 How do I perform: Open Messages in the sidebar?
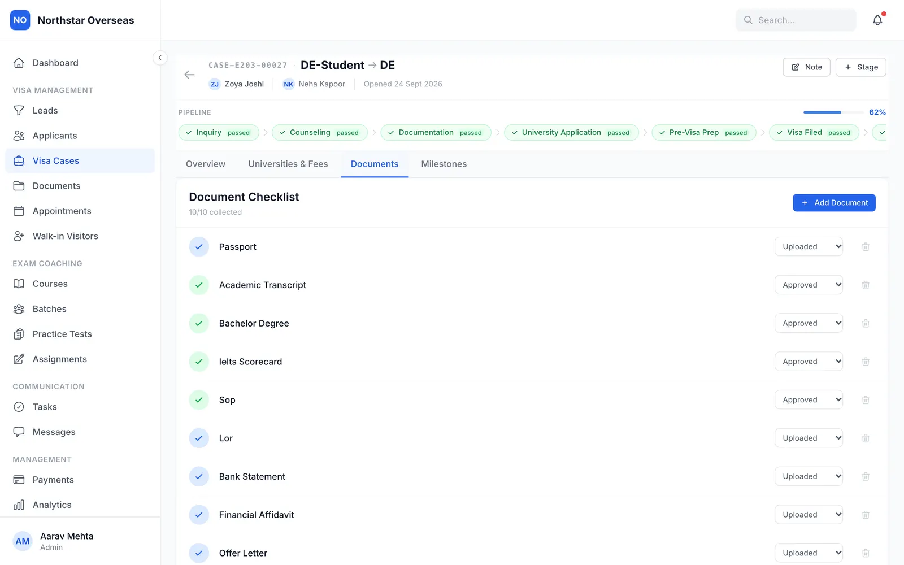tap(80, 432)
